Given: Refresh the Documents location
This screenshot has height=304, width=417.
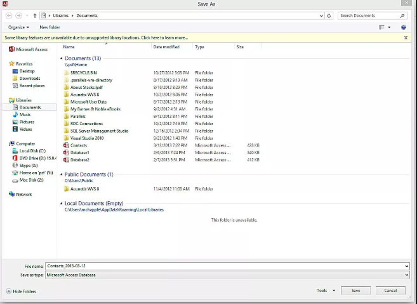Looking at the screenshot, I should tap(329, 16).
